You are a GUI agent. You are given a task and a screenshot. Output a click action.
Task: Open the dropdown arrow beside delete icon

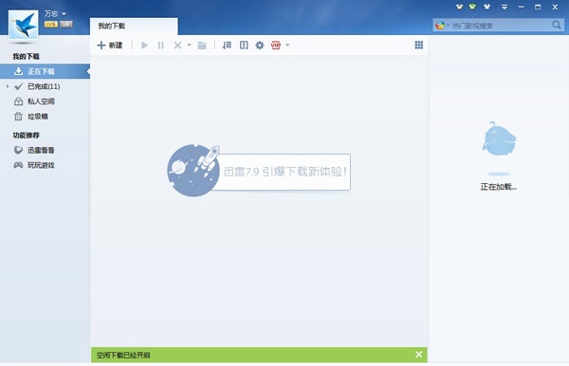click(189, 45)
